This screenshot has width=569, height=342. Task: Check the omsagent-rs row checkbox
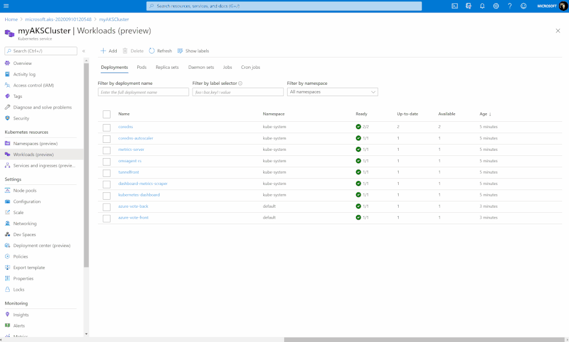point(107,162)
